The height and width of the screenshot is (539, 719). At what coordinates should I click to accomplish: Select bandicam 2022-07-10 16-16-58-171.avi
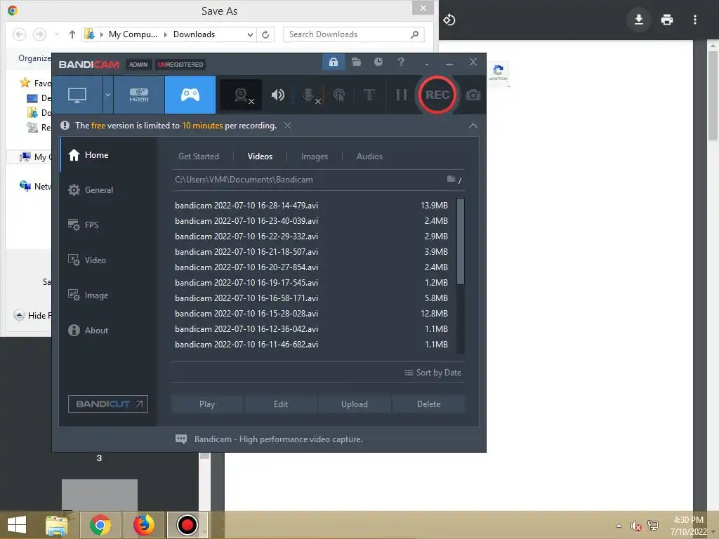312,298
